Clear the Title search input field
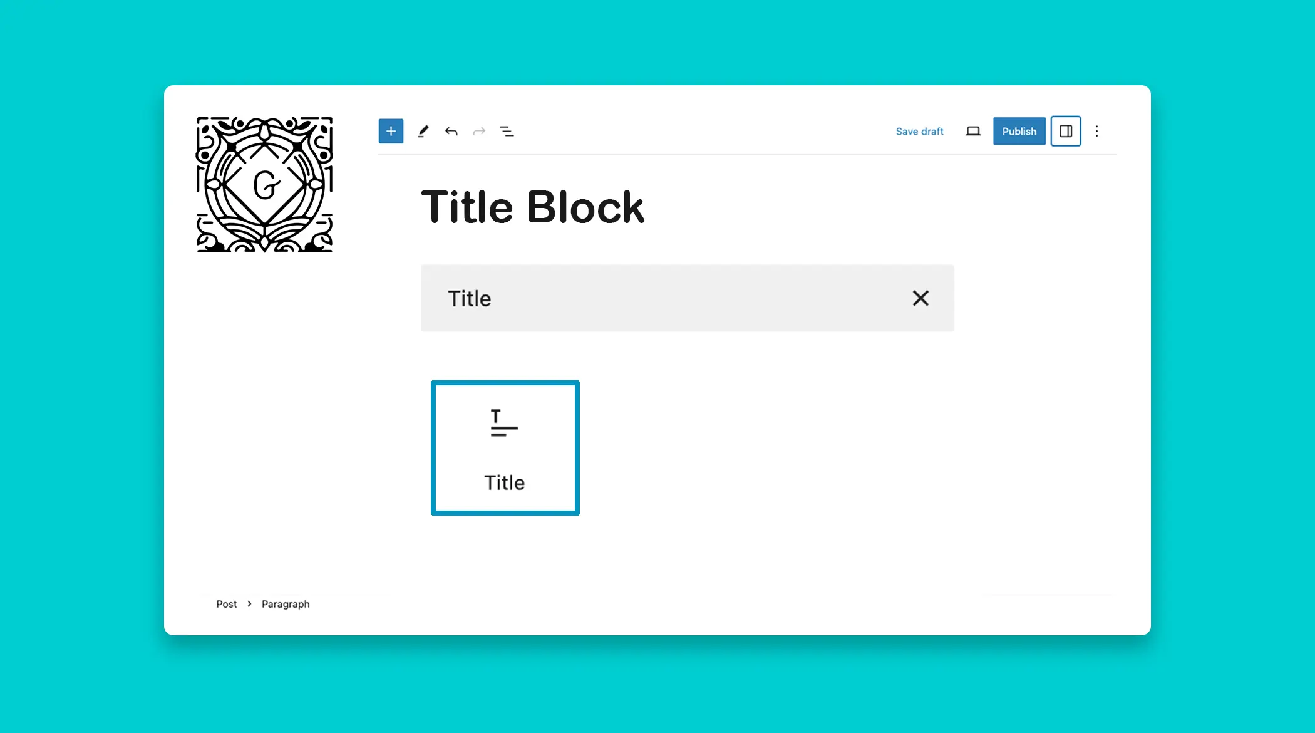The image size is (1315, 733). [x=920, y=298]
